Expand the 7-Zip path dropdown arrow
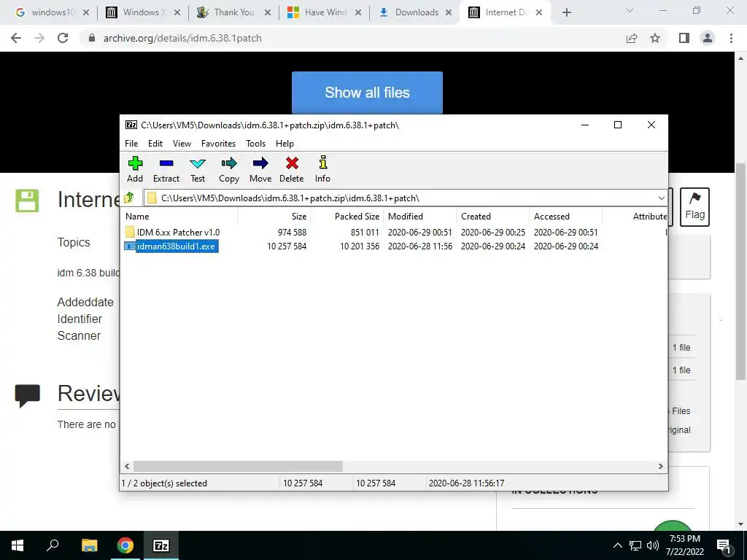Viewport: 747px width, 560px height. coord(661,198)
